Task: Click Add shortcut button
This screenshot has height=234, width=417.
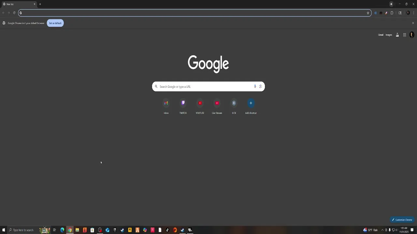Action: (251, 107)
